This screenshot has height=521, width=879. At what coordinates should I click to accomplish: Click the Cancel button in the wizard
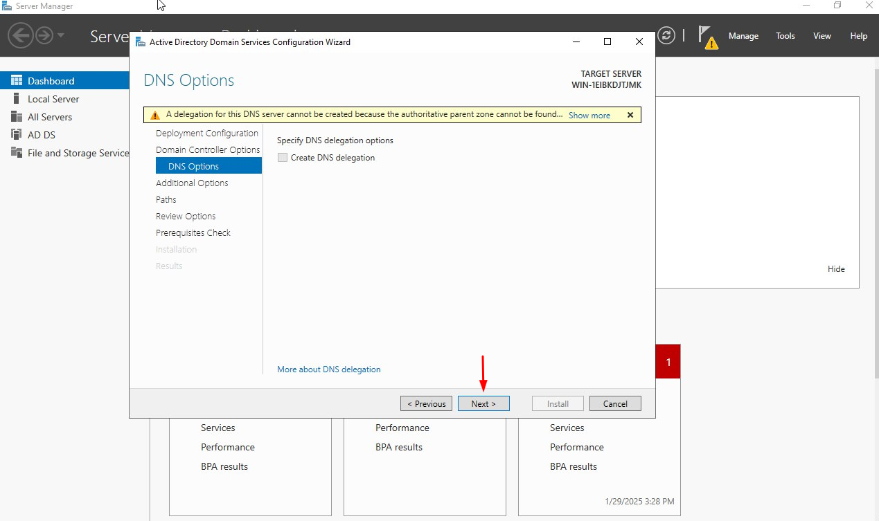[x=615, y=403]
